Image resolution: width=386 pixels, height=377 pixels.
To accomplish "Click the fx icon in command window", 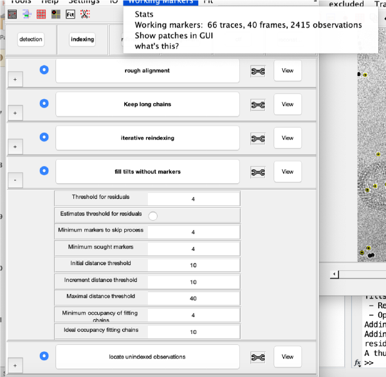I will pyautogui.click(x=358, y=363).
